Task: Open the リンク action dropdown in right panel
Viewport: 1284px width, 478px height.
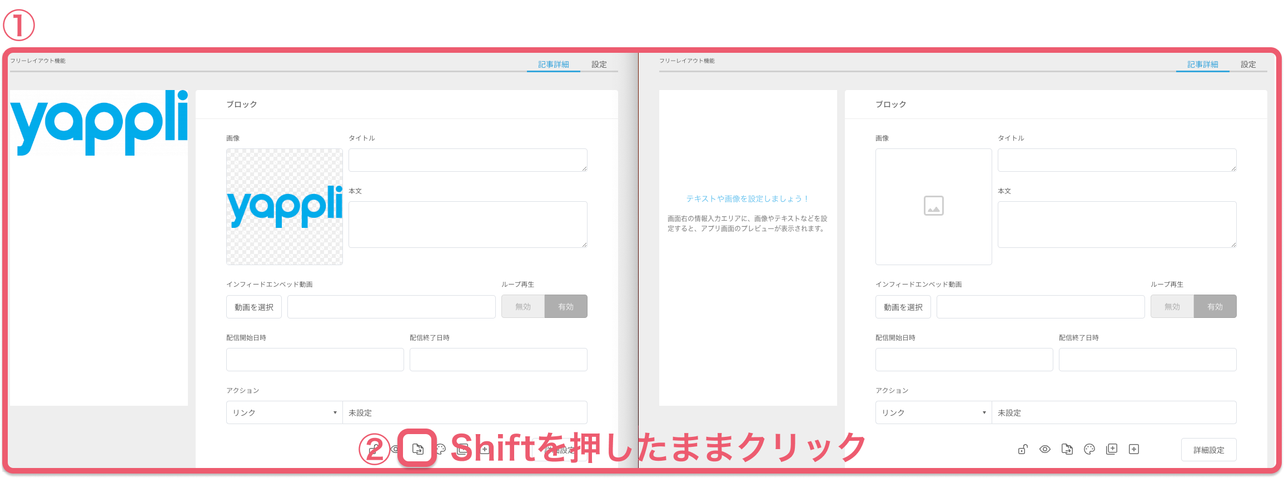Action: click(x=934, y=412)
